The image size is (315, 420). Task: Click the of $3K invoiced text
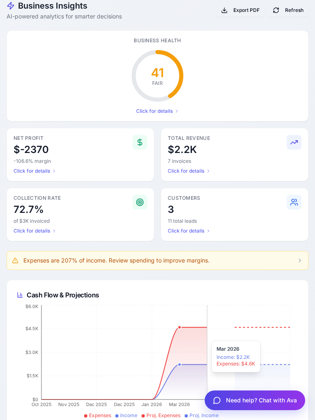[x=32, y=221]
